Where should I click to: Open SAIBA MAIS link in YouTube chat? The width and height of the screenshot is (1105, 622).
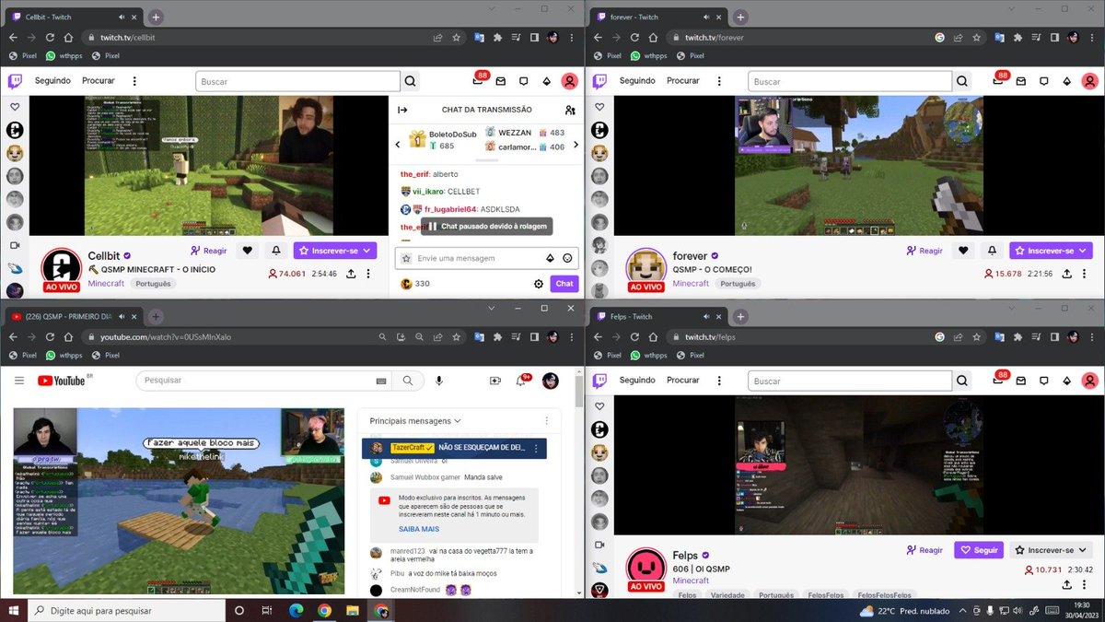pyautogui.click(x=419, y=529)
